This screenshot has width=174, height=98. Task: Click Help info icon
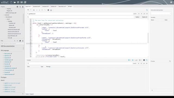23,41
